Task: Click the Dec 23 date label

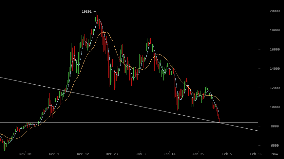Action: (112, 154)
